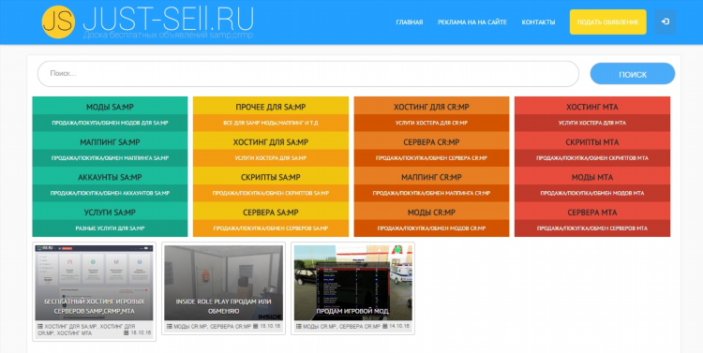Go to the КОНТАКТЫ page

click(x=538, y=22)
